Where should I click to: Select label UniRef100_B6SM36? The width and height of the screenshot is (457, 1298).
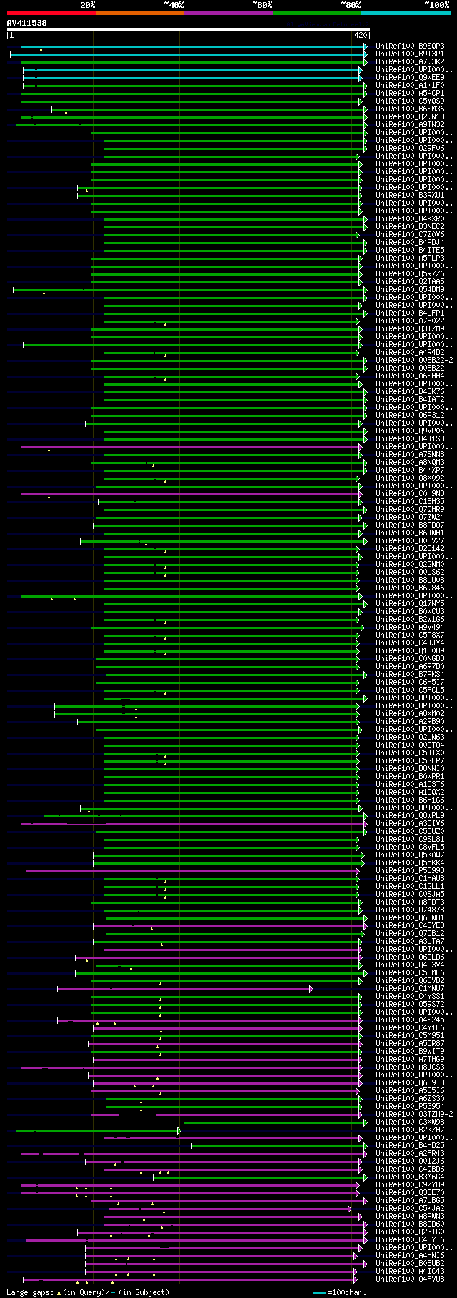(x=410, y=109)
